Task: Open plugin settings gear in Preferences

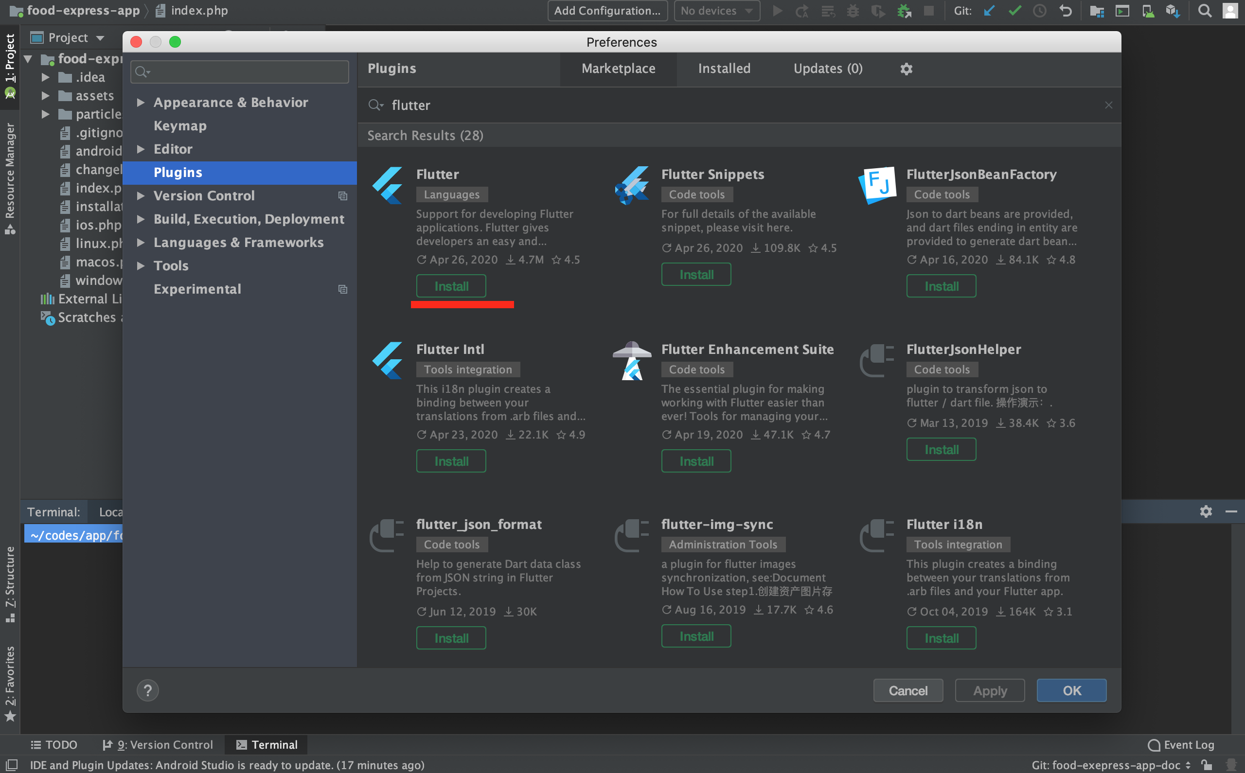Action: 906,69
